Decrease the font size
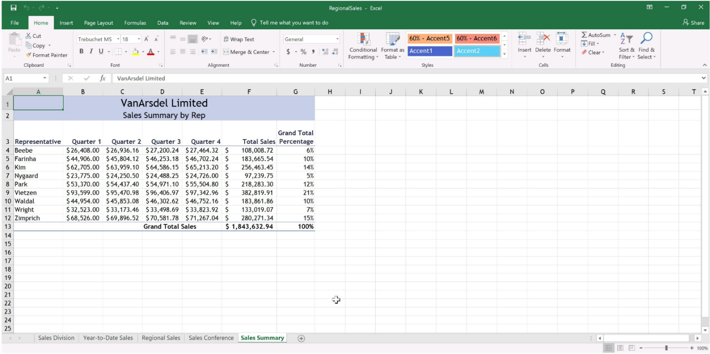The image size is (710, 354). [157, 39]
